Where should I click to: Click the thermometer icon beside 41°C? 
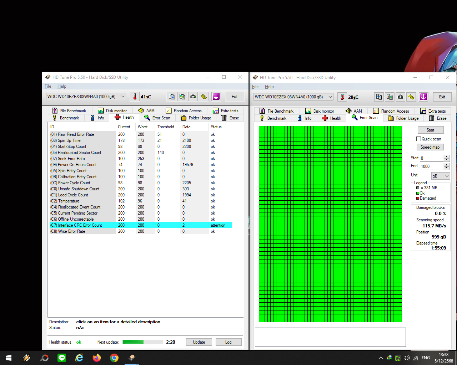tap(135, 97)
